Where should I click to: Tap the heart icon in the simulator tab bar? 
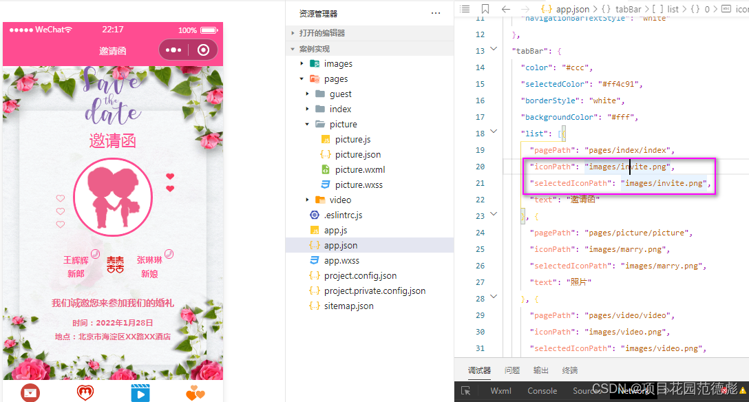(x=85, y=392)
